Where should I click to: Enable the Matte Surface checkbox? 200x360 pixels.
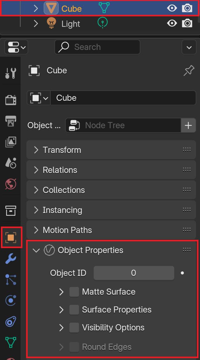[74, 292]
